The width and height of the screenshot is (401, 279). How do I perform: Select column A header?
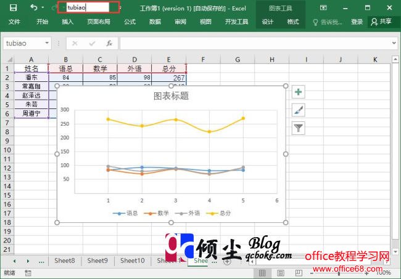point(31,60)
